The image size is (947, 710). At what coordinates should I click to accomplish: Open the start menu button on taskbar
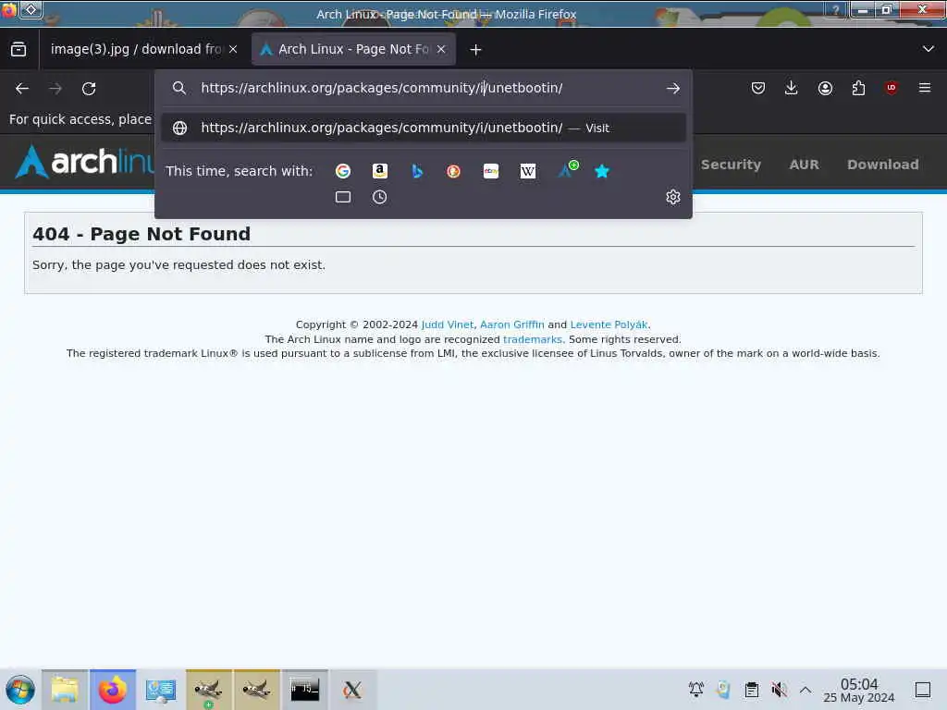[x=20, y=690]
